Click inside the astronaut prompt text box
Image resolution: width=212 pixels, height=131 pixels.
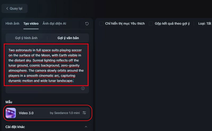point(46,65)
